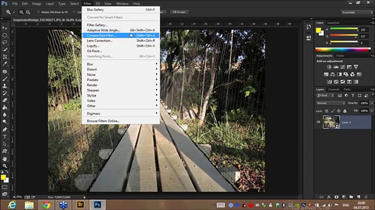Click Zoom In button in options bar
Screen dimensions: 375x210
(x=21, y=12)
